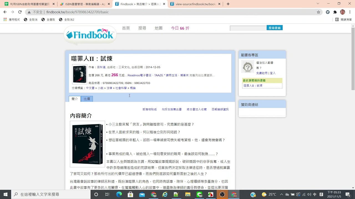Image resolution: width=355 pixels, height=199 pixels.
Task: Open Readmoo電子書店 price link
Action: 140,75
